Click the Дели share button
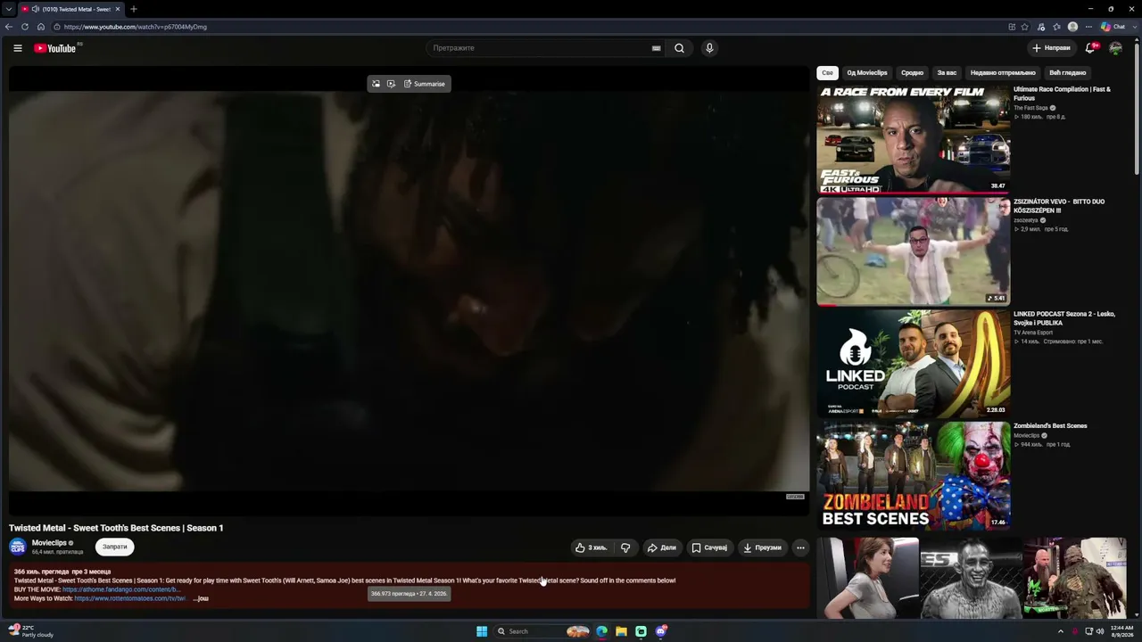 coord(661,547)
